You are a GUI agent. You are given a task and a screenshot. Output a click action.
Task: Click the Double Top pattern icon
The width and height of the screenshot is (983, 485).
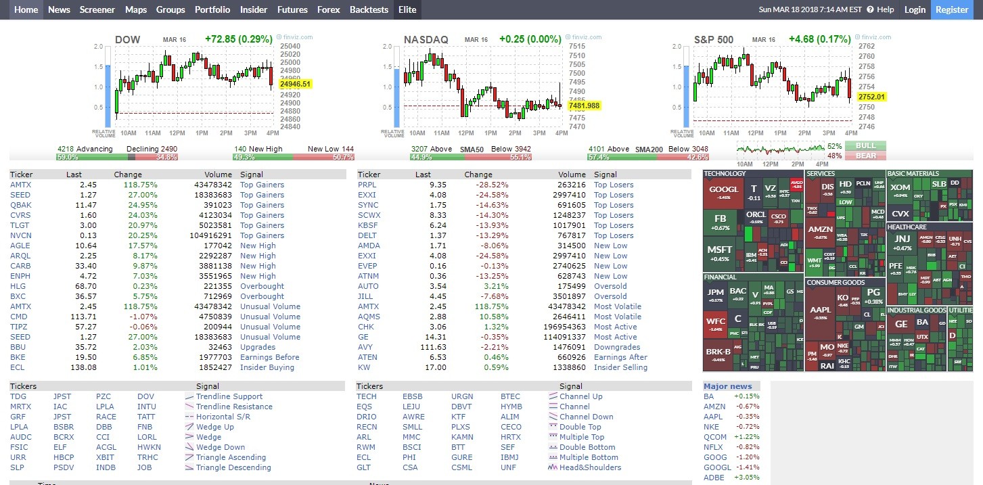(553, 427)
